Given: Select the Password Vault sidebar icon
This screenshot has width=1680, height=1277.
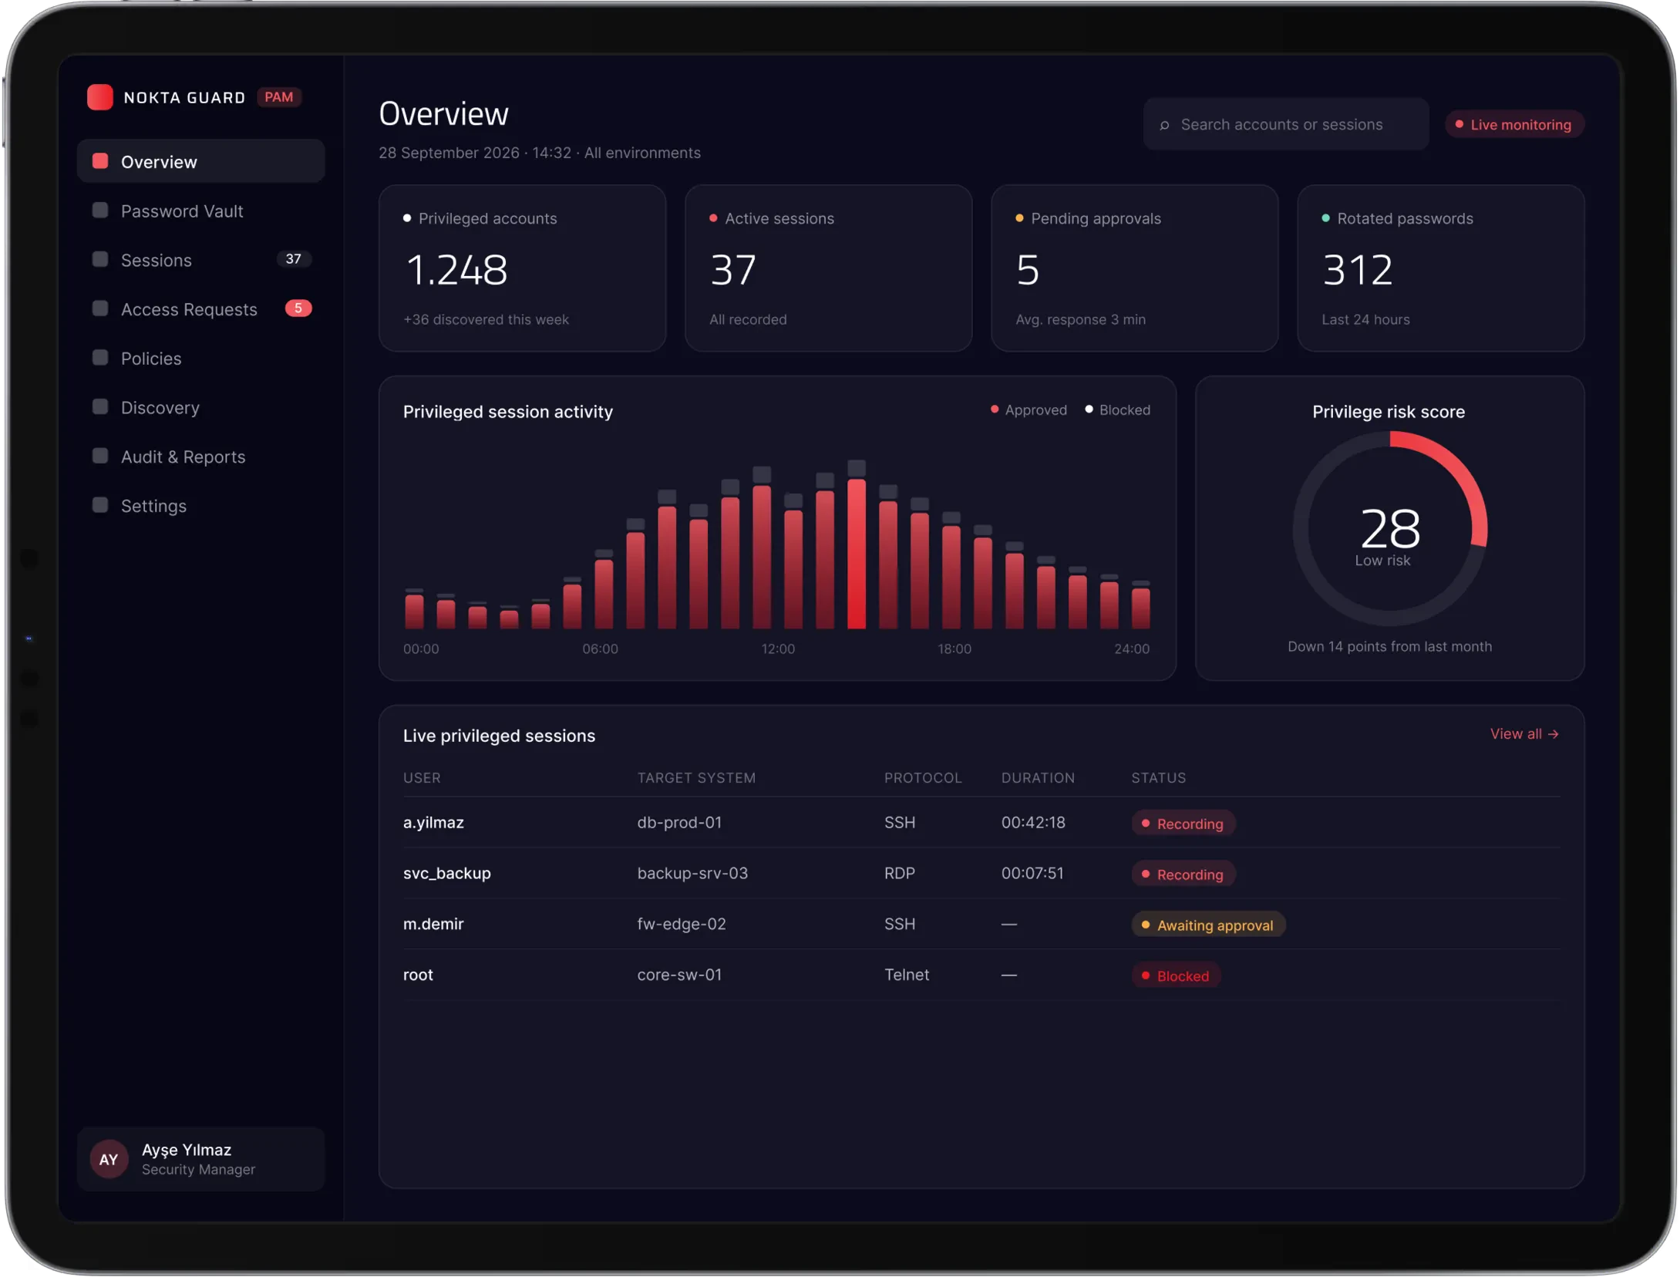Looking at the screenshot, I should pos(100,211).
